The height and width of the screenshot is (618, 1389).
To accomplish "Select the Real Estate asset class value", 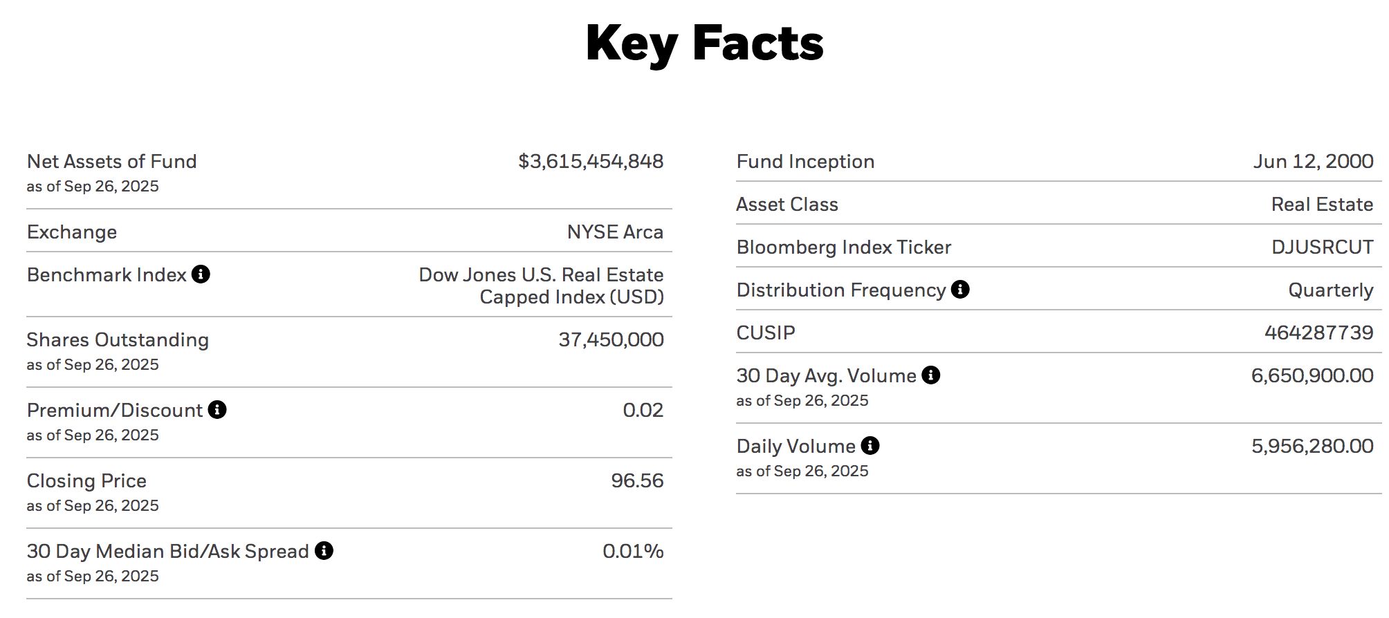I will coord(1322,205).
